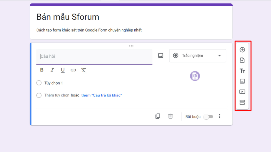Click the radio button beside Thêm tùy chọn
The image size is (271, 152).
click(x=39, y=95)
